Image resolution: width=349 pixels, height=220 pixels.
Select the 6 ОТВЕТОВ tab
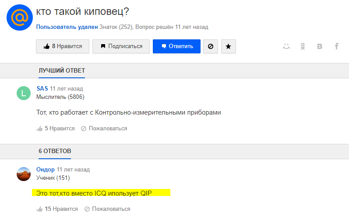55,151
